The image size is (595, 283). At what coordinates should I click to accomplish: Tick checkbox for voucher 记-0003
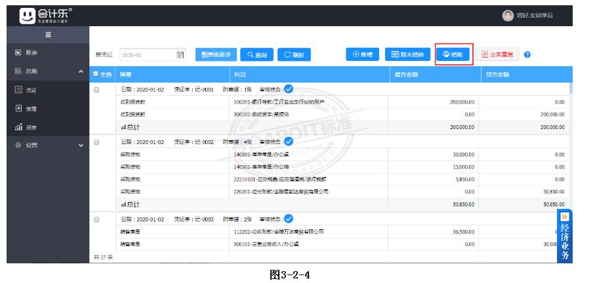(96, 219)
